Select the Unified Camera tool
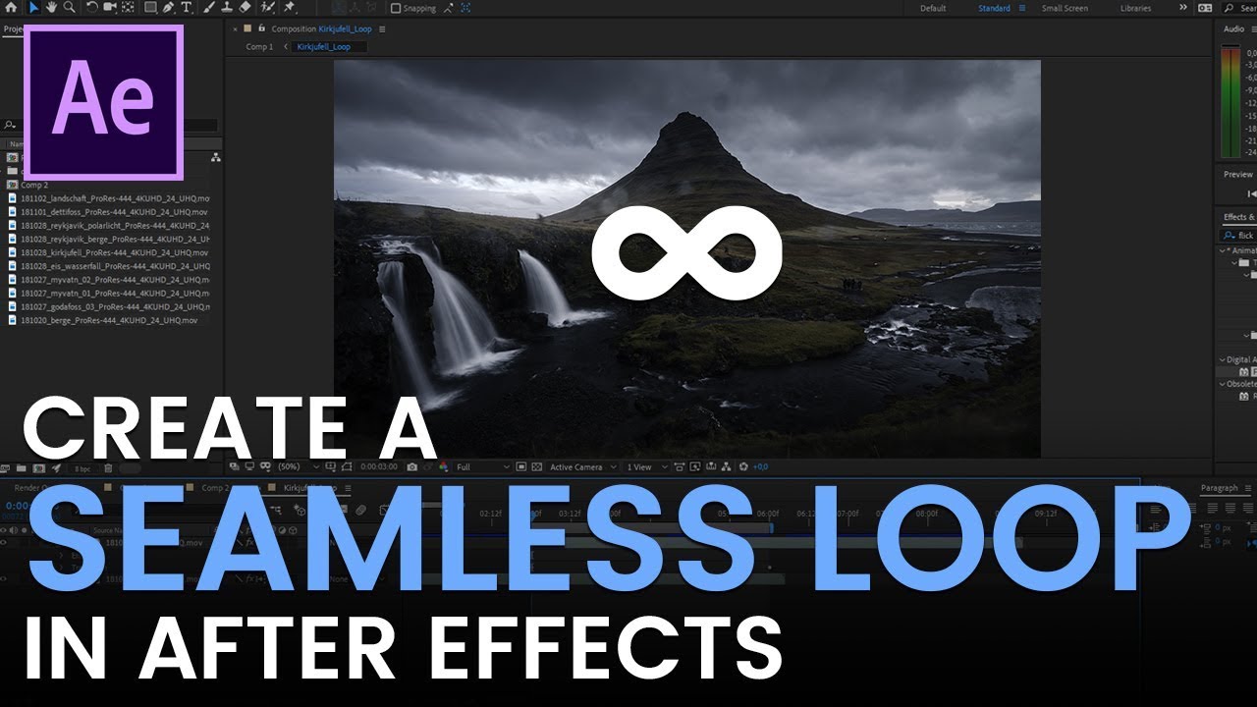This screenshot has height=707, width=1257. click(x=110, y=8)
